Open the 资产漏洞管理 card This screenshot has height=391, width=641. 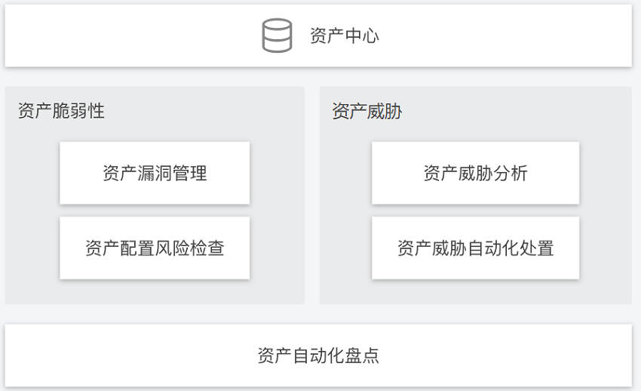pos(155,173)
